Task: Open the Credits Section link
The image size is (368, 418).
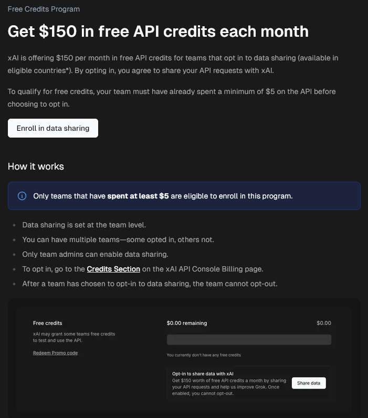Action: tap(113, 269)
